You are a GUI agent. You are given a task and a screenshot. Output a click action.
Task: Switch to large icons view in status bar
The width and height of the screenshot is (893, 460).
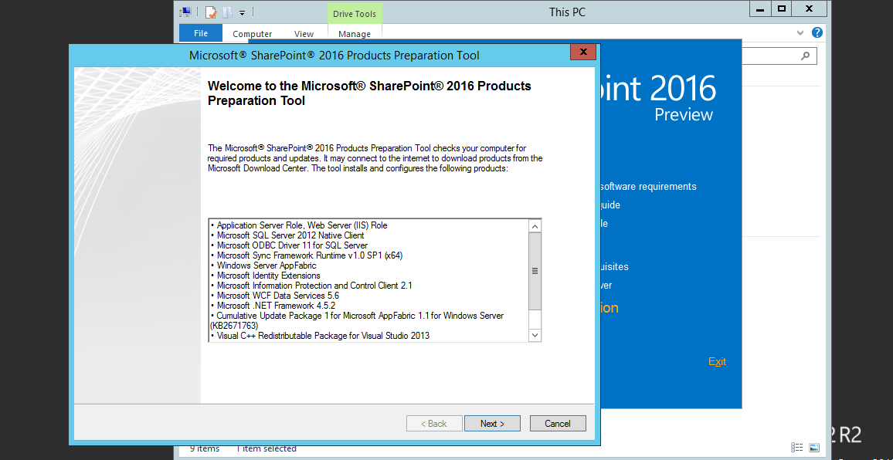tap(814, 448)
